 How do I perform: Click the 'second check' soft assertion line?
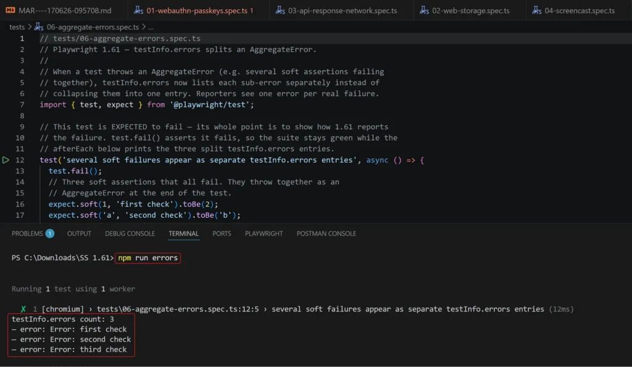coord(144,215)
